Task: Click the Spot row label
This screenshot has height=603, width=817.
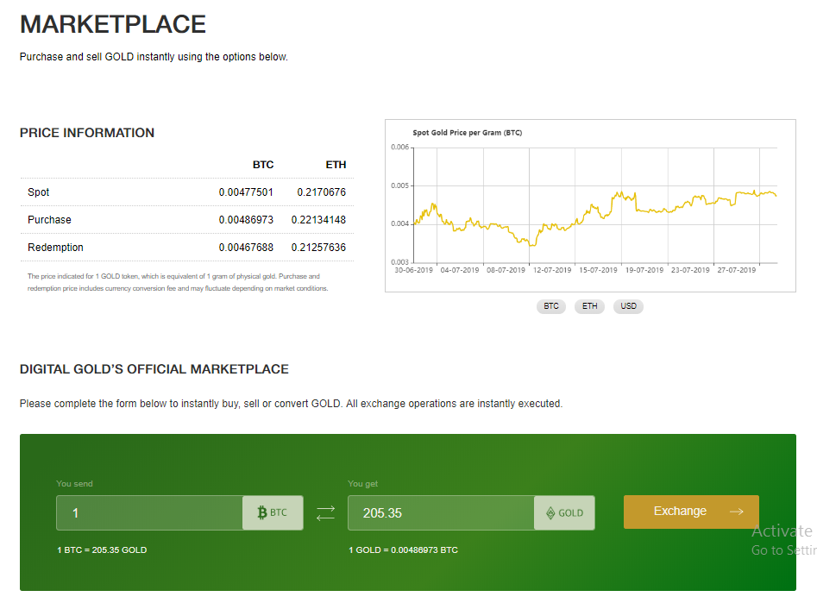Action: tap(39, 192)
